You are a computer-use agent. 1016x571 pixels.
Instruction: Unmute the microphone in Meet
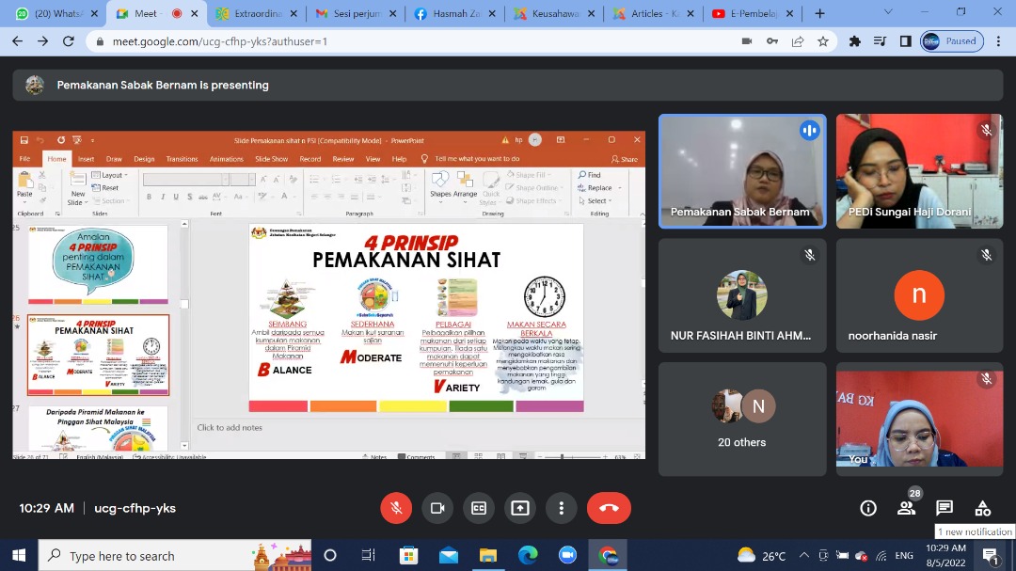(x=396, y=508)
